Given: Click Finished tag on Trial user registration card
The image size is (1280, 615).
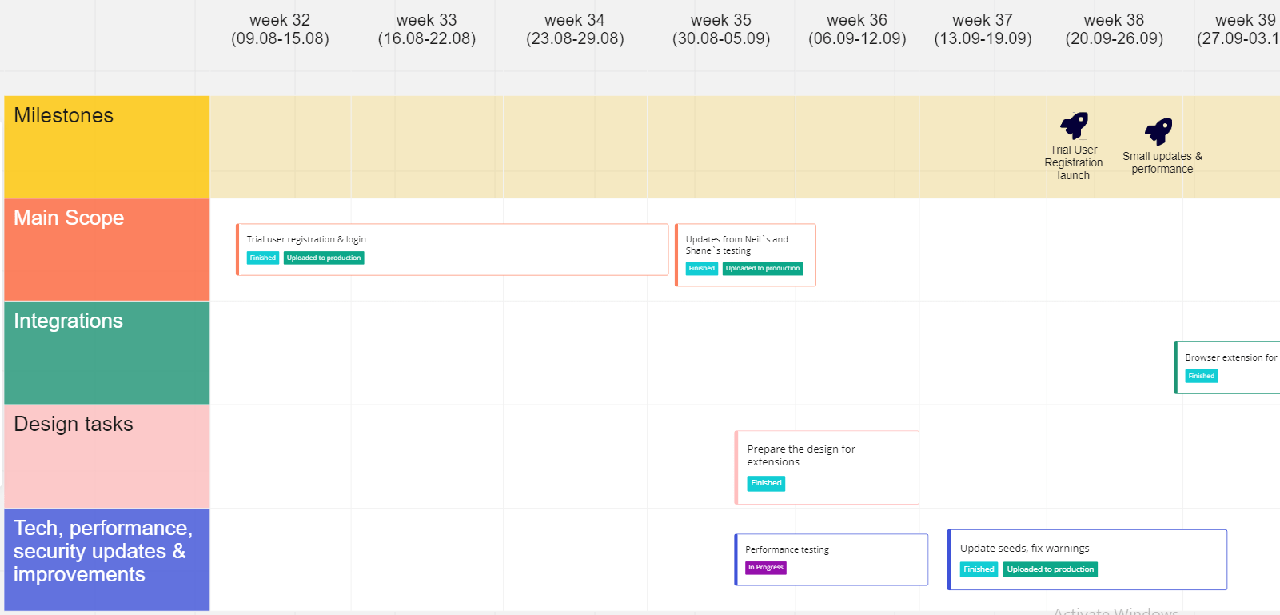Looking at the screenshot, I should pos(262,258).
